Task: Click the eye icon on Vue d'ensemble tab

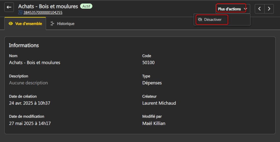Action: tap(11, 24)
